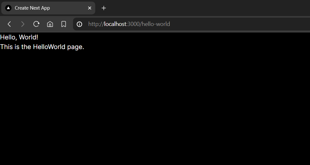This screenshot has height=165, width=310.
Task: Click the port number 3000 in the URL
Action: click(x=133, y=24)
